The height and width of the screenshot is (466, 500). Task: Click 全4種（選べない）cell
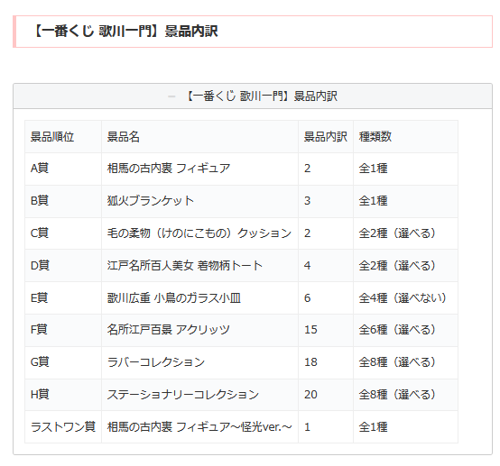click(x=405, y=298)
